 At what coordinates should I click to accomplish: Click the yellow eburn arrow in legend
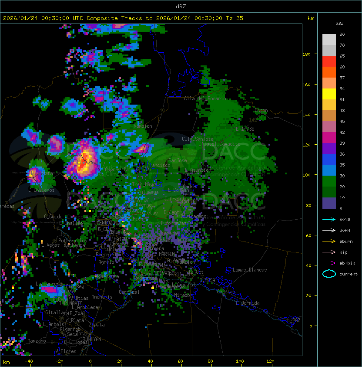pyautogui.click(x=329, y=241)
